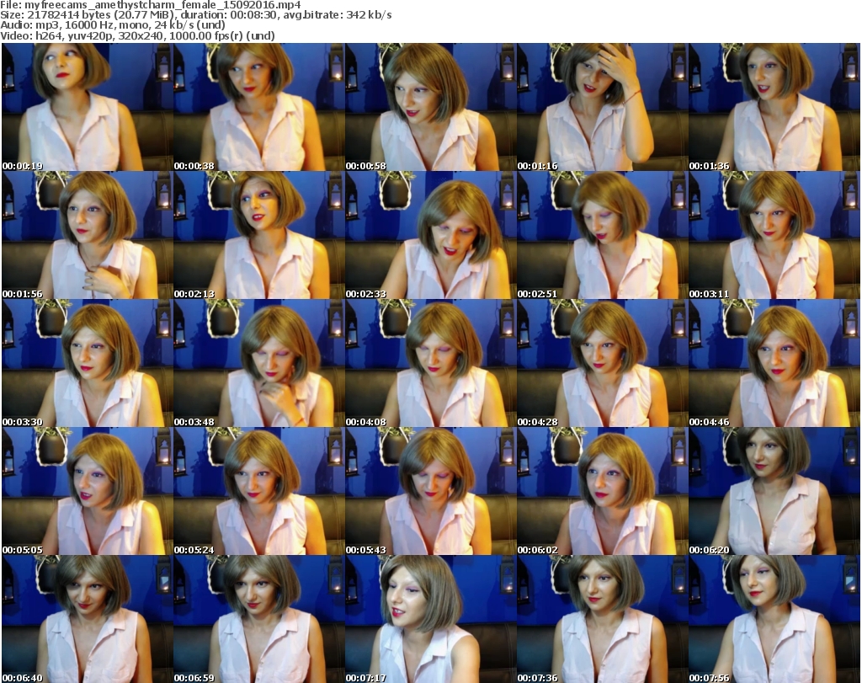This screenshot has width=862, height=683.
Task: Select the thumbnail stamped 00:05:24
Action: 259,491
